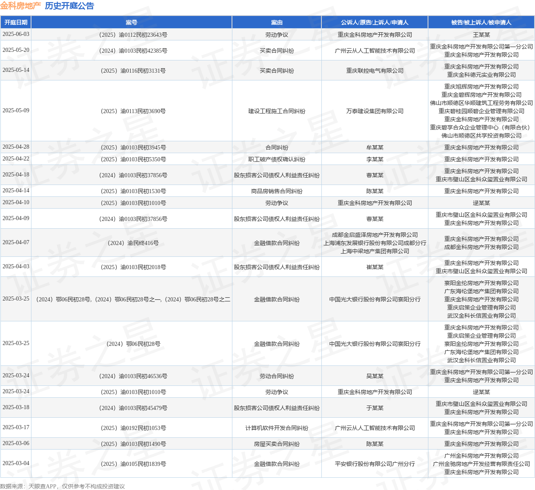Click defendant 佛山市顺德区华顺建筑工程劳务有限公司
Image resolution: width=535 pixels, height=490 pixels.
tap(481, 103)
